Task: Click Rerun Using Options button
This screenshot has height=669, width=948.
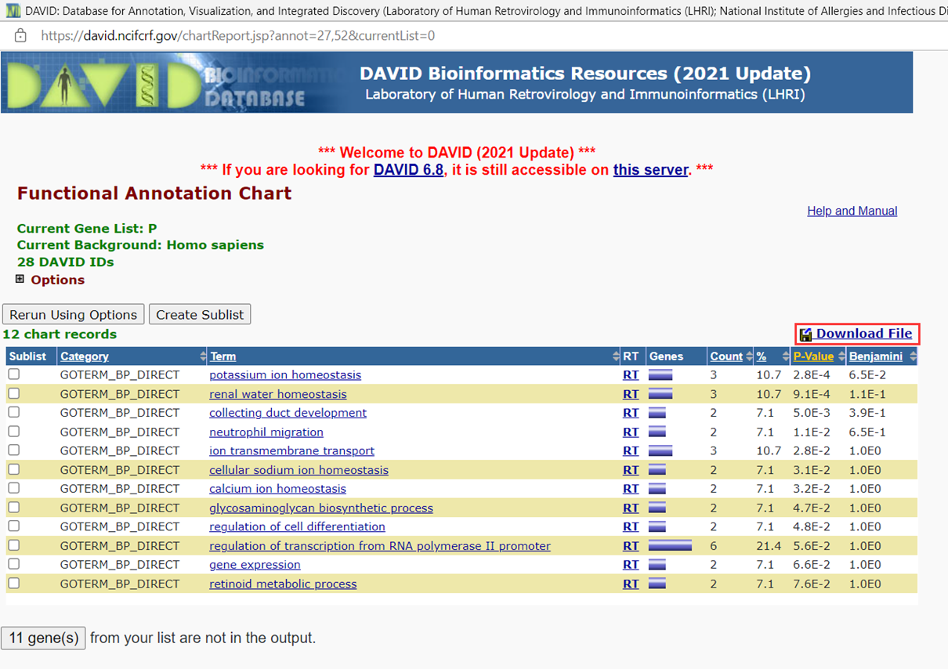Action: point(74,315)
